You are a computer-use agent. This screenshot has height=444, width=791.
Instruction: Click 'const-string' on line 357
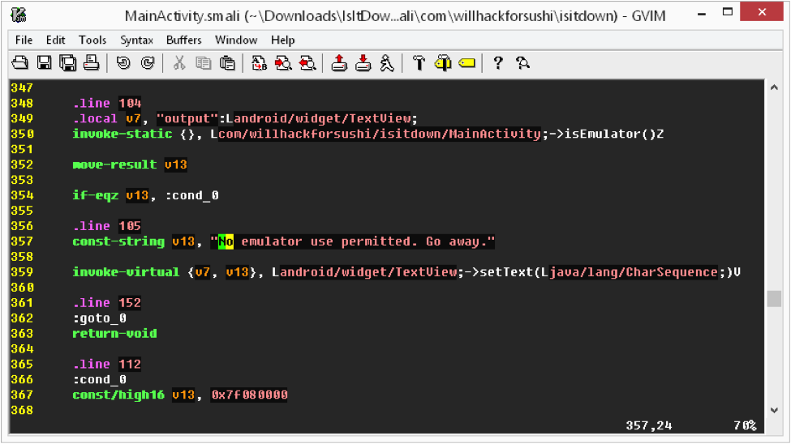click(118, 241)
